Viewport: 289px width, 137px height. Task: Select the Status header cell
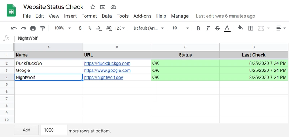tap(185, 55)
